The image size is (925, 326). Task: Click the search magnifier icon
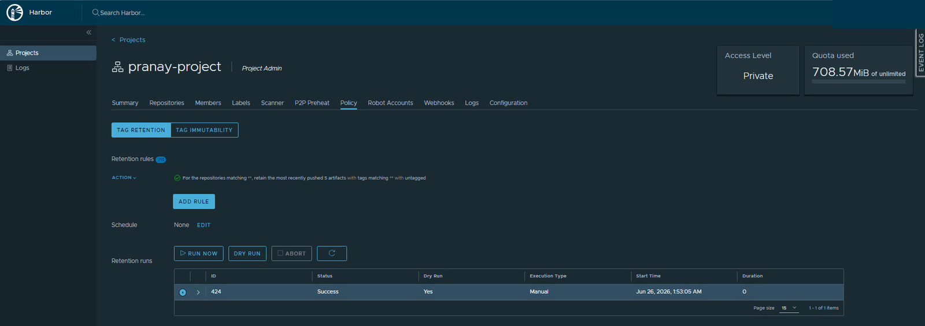[95, 12]
